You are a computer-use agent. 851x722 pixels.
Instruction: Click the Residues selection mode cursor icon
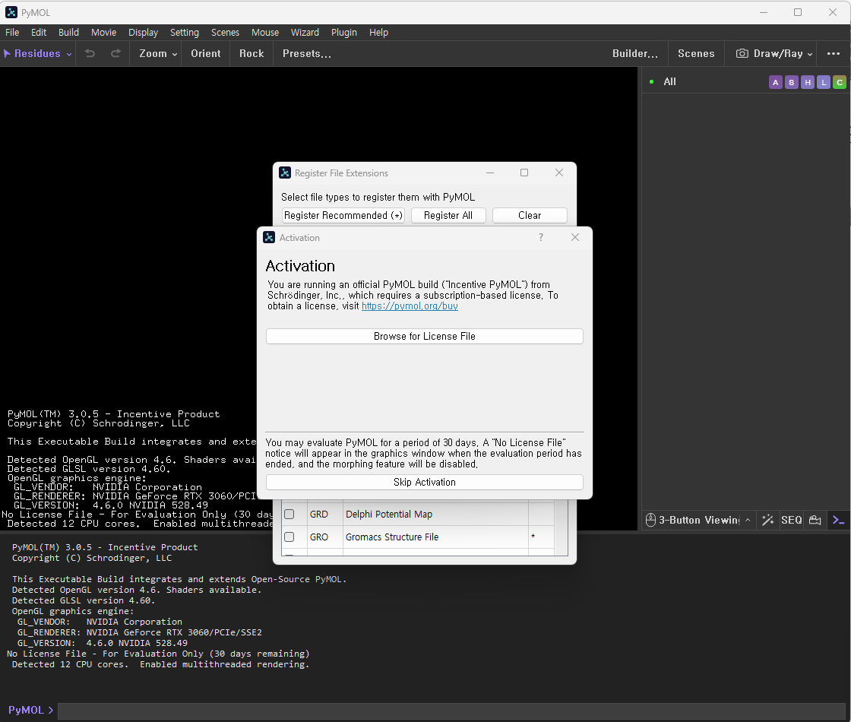click(7, 53)
